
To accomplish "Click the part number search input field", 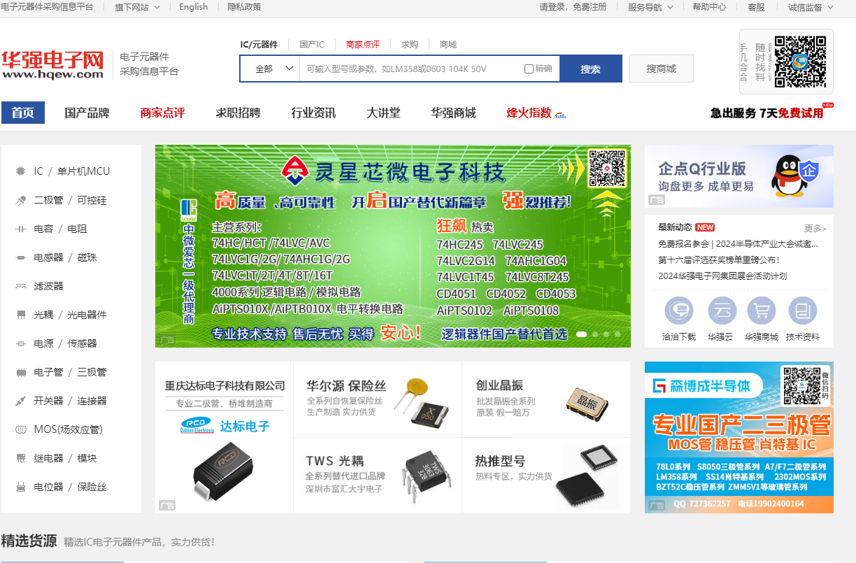I will (411, 69).
